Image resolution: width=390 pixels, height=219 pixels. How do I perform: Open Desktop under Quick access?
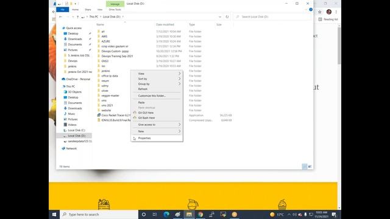[73, 33]
